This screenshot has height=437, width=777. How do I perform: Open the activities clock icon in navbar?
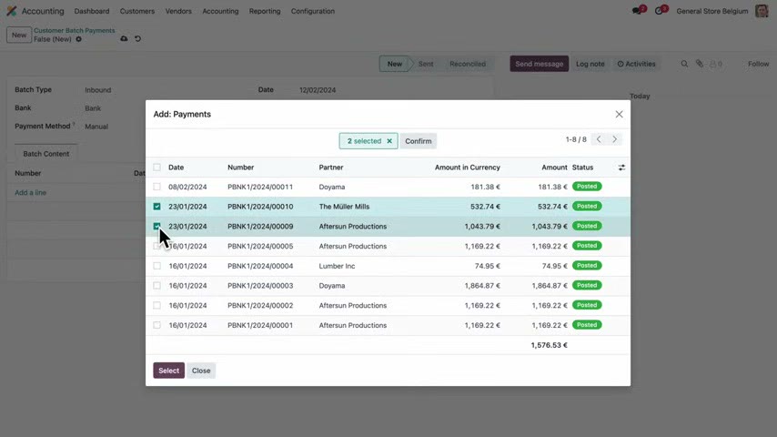pyautogui.click(x=659, y=11)
